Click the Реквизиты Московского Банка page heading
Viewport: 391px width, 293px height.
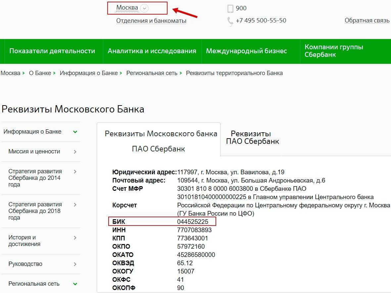click(x=73, y=109)
